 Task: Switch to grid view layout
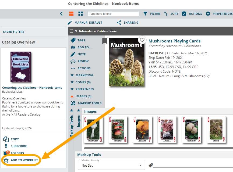click(80, 14)
